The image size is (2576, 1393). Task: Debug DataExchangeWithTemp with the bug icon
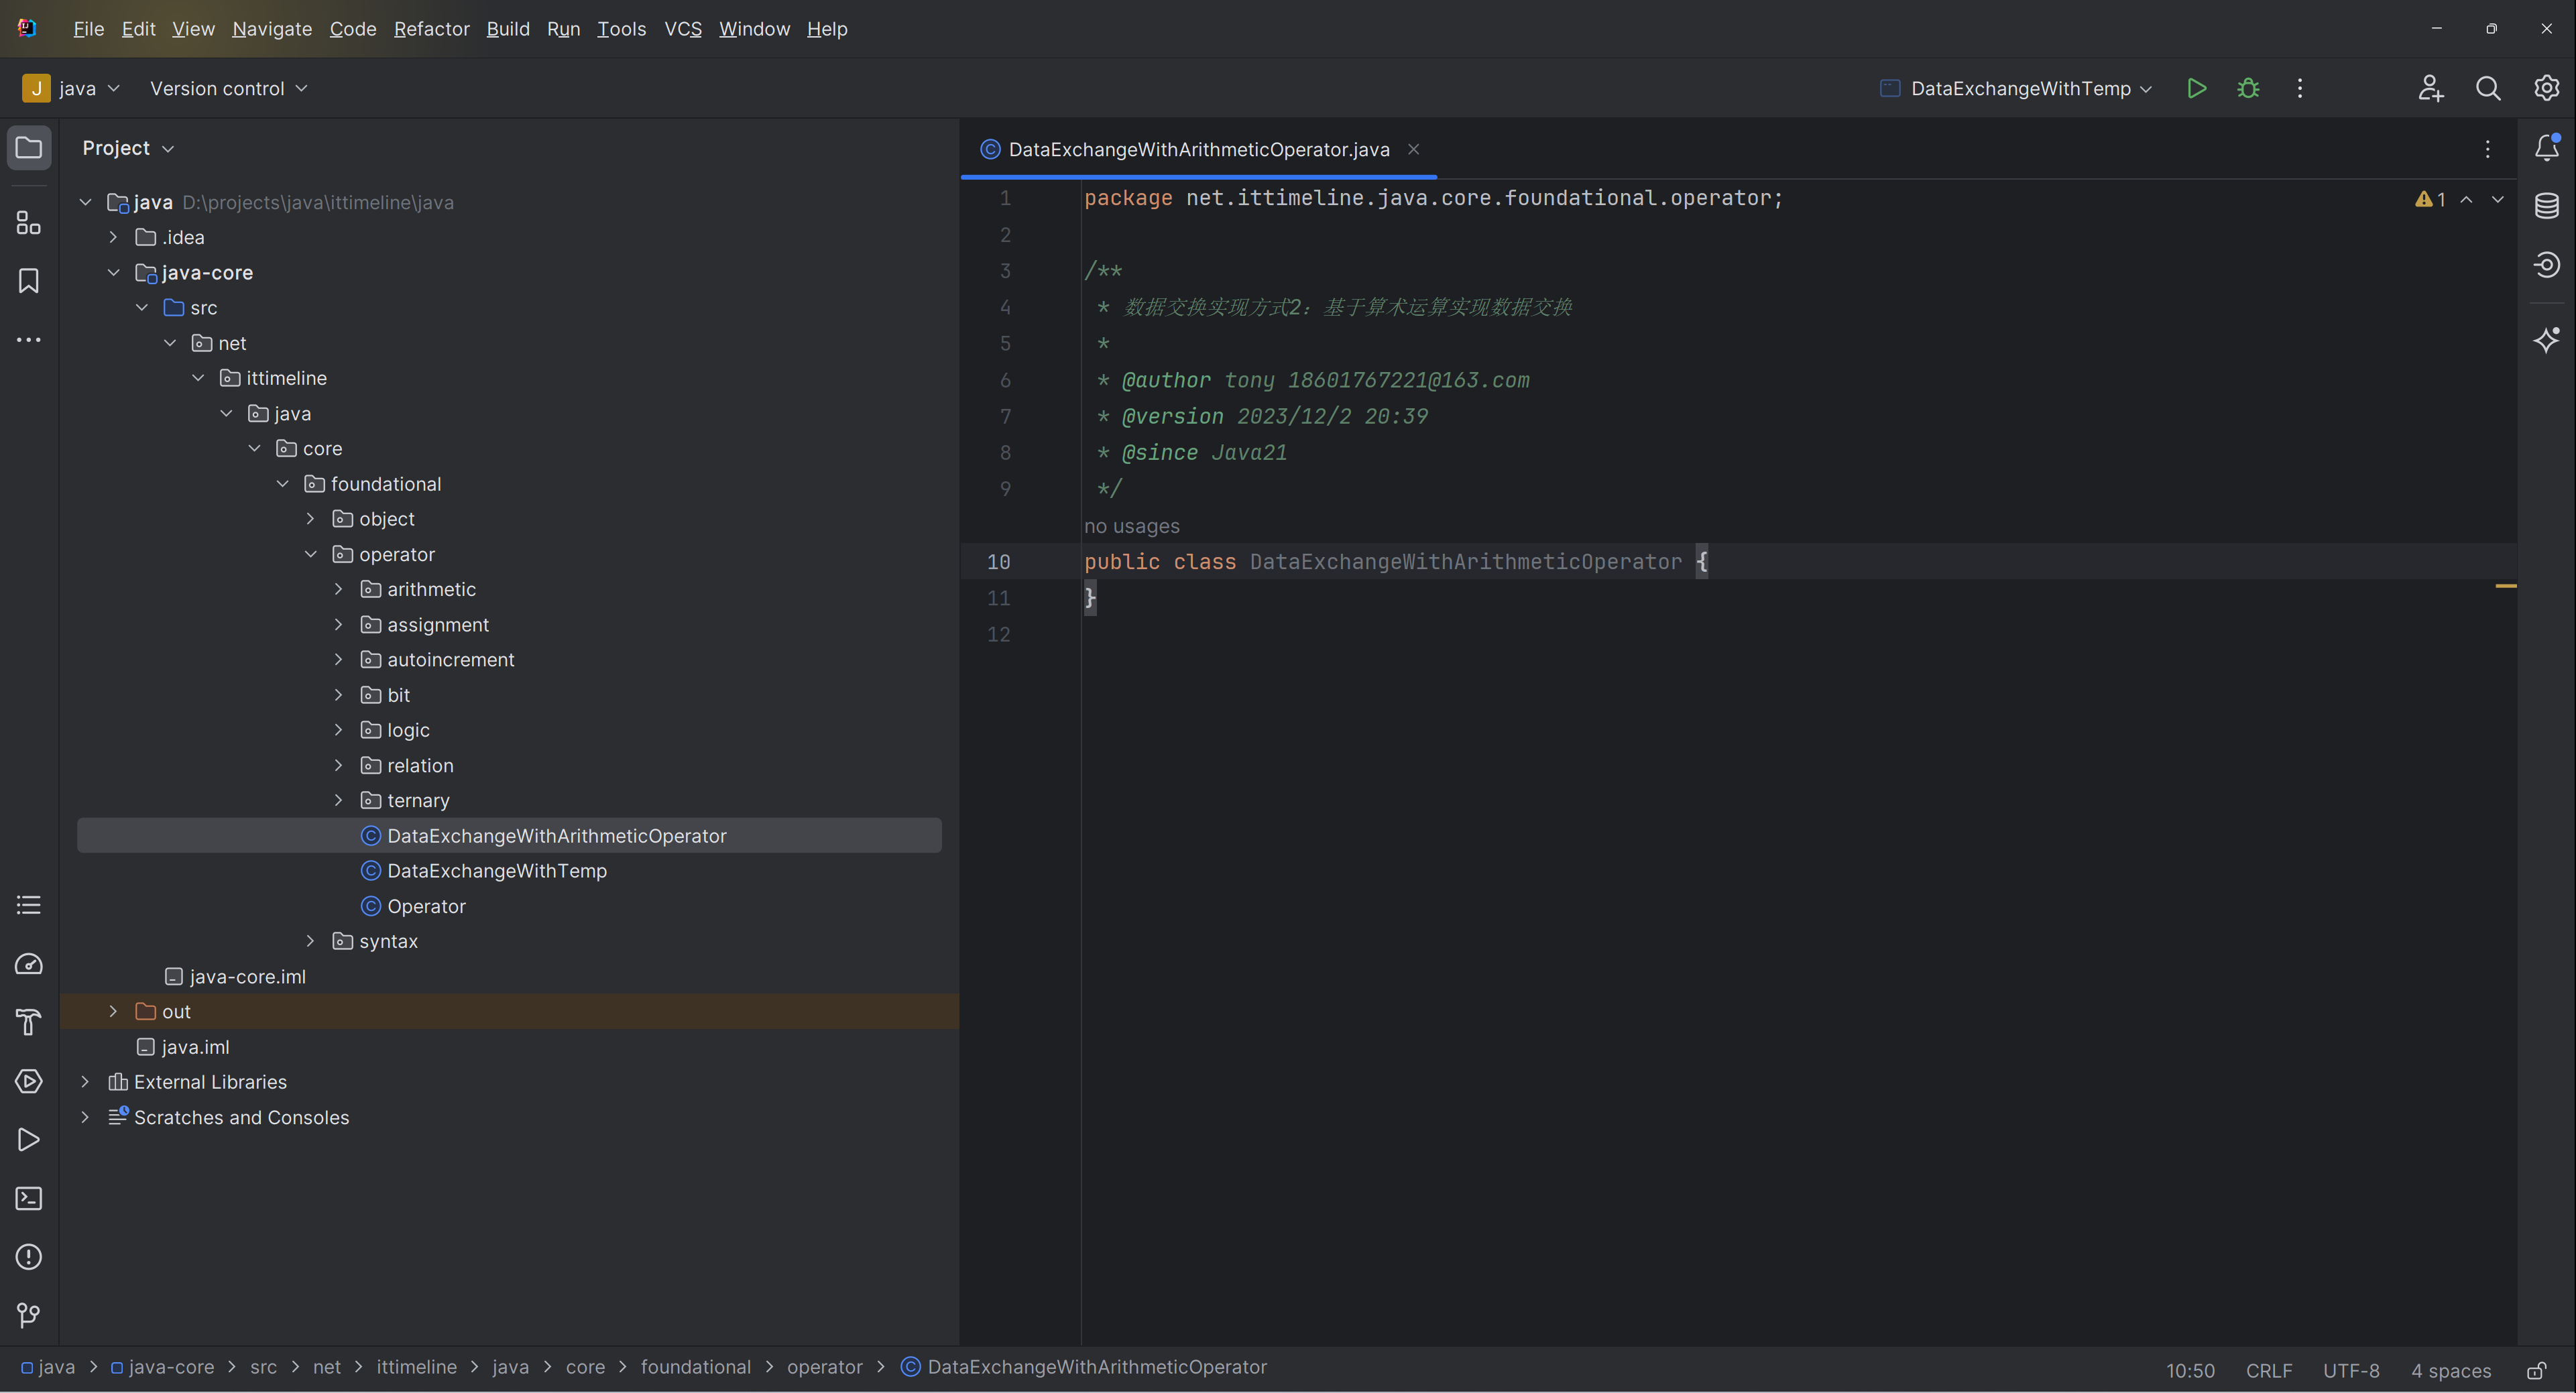(x=2248, y=88)
